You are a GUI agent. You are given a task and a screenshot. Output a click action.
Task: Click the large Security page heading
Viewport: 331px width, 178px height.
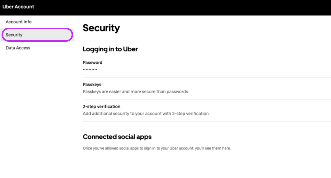pos(101,28)
